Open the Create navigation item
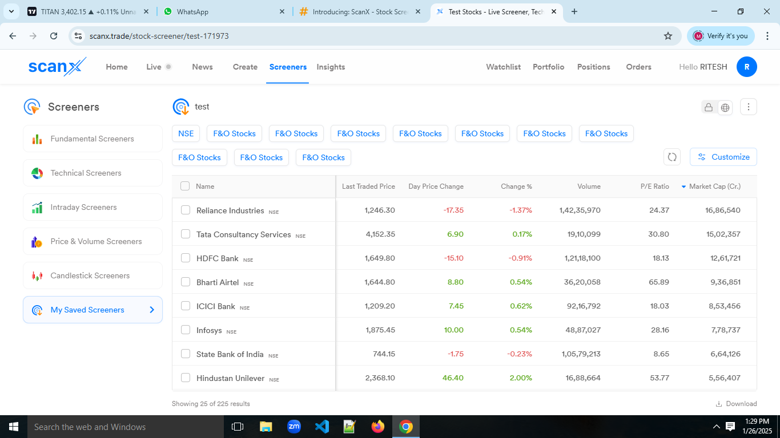780x438 pixels. click(245, 67)
